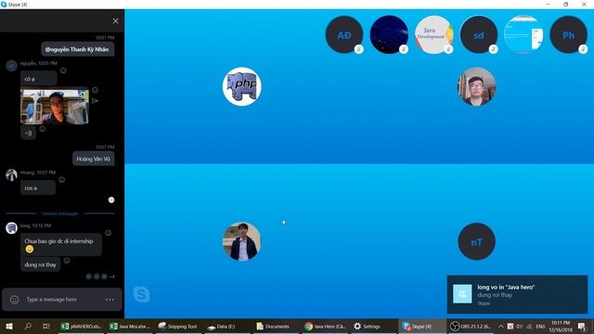Select the starry-night participant avatar

pos(389,35)
